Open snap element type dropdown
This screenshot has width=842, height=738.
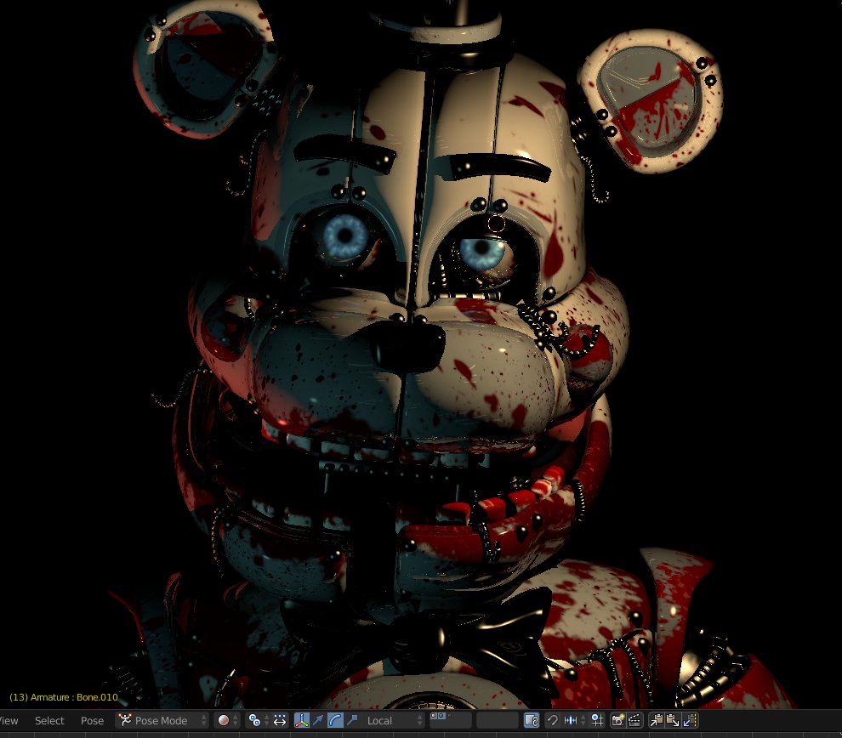575,720
